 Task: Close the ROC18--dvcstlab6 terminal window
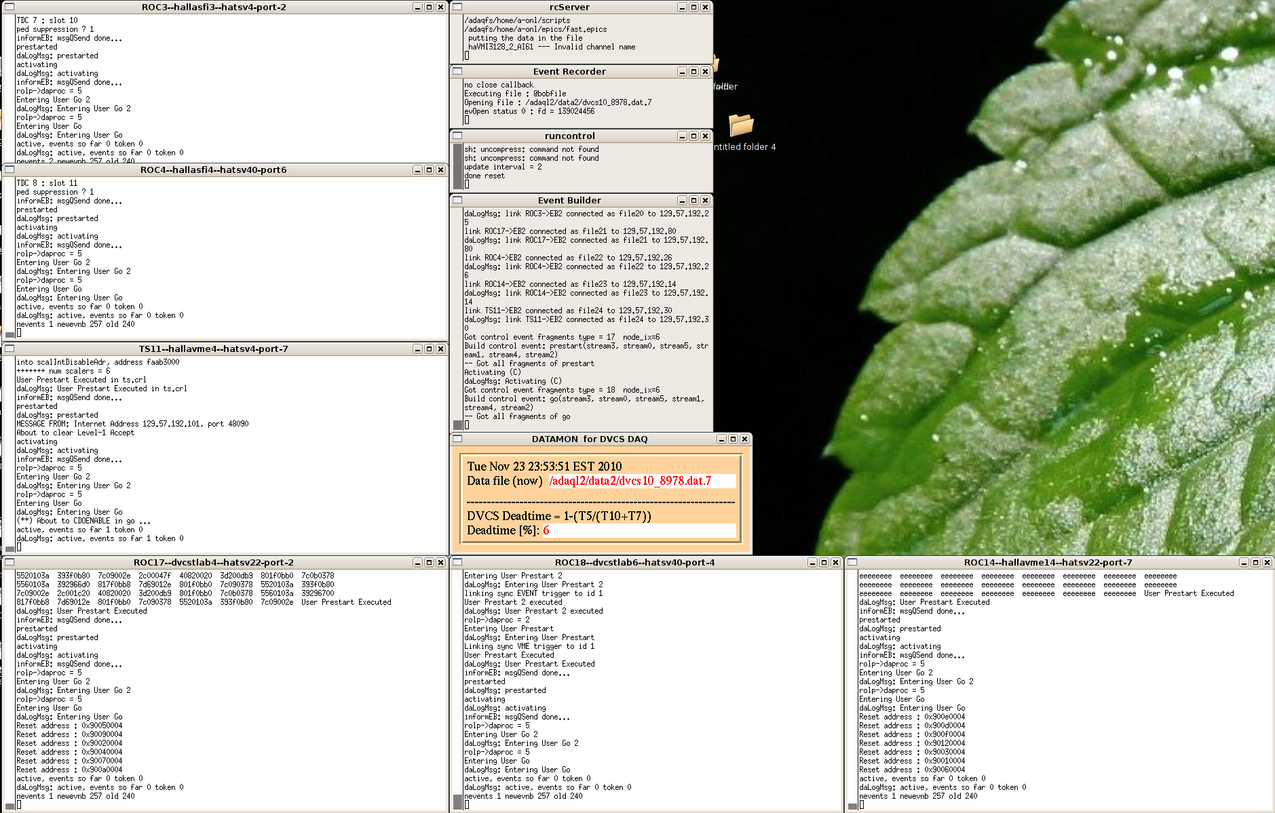click(835, 562)
